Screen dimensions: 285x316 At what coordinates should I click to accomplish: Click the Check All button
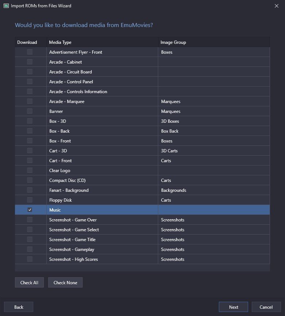(x=29, y=282)
